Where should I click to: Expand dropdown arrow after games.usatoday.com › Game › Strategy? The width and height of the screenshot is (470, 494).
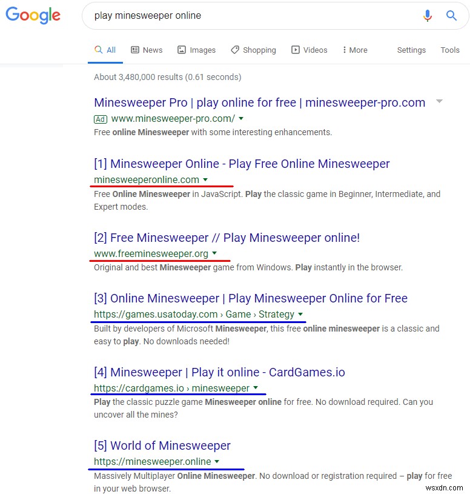point(300,314)
